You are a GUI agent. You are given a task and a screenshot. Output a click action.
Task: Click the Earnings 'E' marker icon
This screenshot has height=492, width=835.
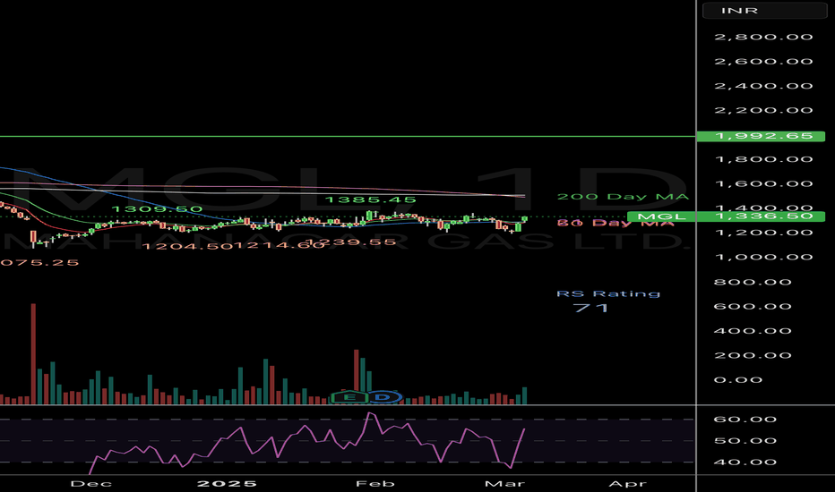349,397
